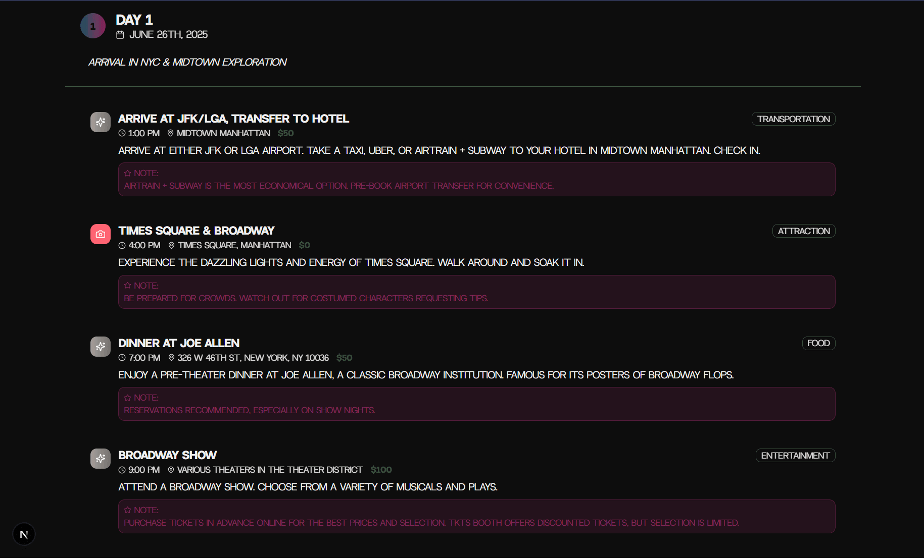Click the sparkle icon for Broadway Show
The image size is (924, 558).
click(x=101, y=459)
